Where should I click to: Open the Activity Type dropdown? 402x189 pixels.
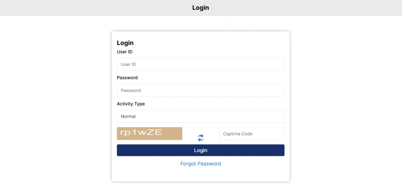pyautogui.click(x=200, y=116)
